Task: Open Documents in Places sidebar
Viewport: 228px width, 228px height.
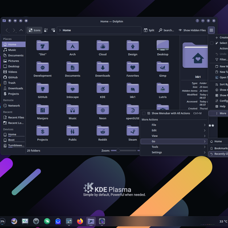Action: (14, 55)
